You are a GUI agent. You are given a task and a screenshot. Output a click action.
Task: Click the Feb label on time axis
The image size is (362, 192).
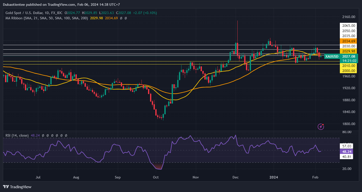[x=315, y=177]
